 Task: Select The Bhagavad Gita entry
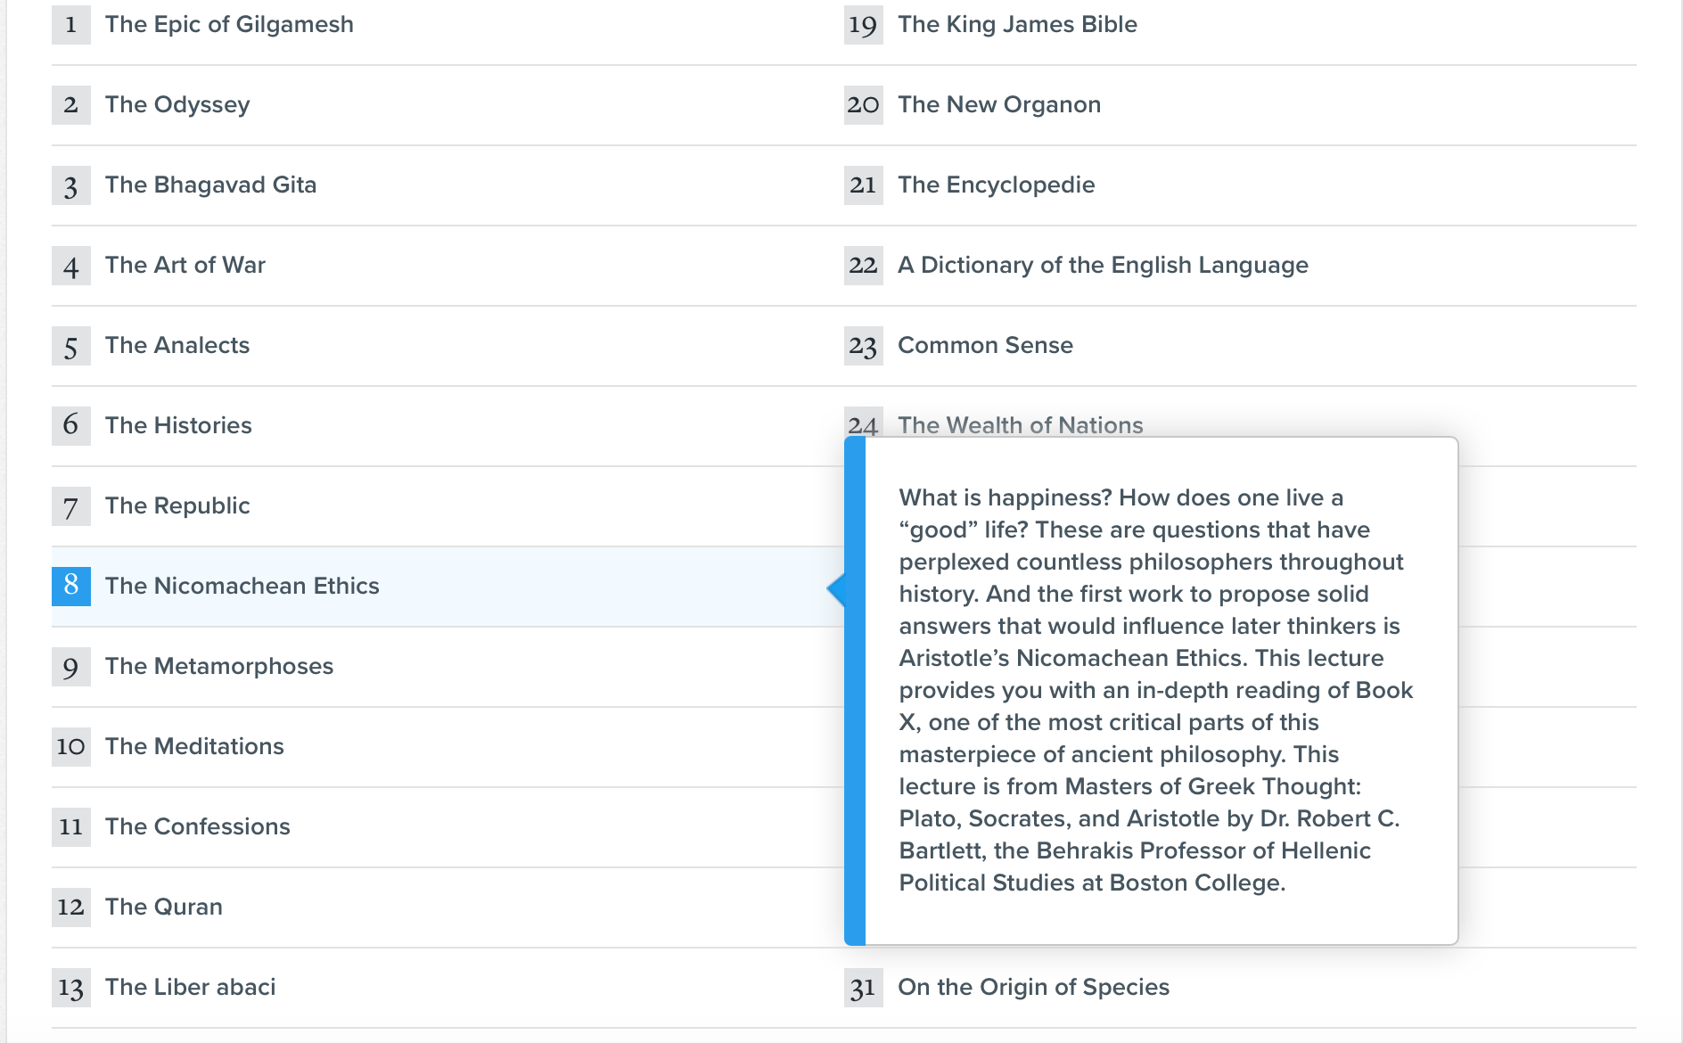(210, 185)
